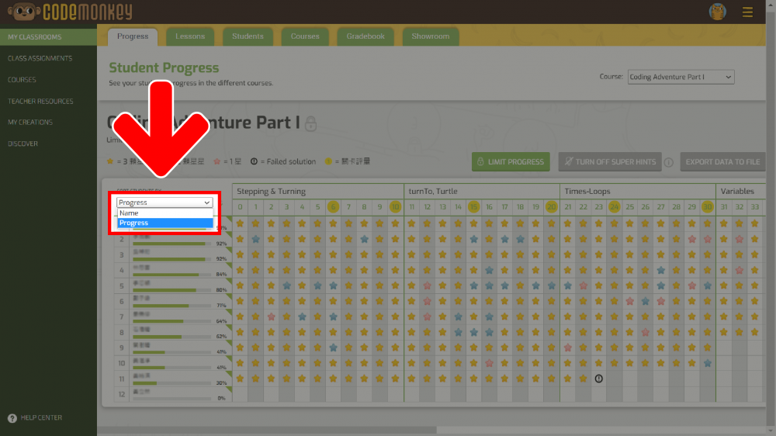Click Turn Off Super Hints button
This screenshot has height=436, width=776.
(x=610, y=162)
